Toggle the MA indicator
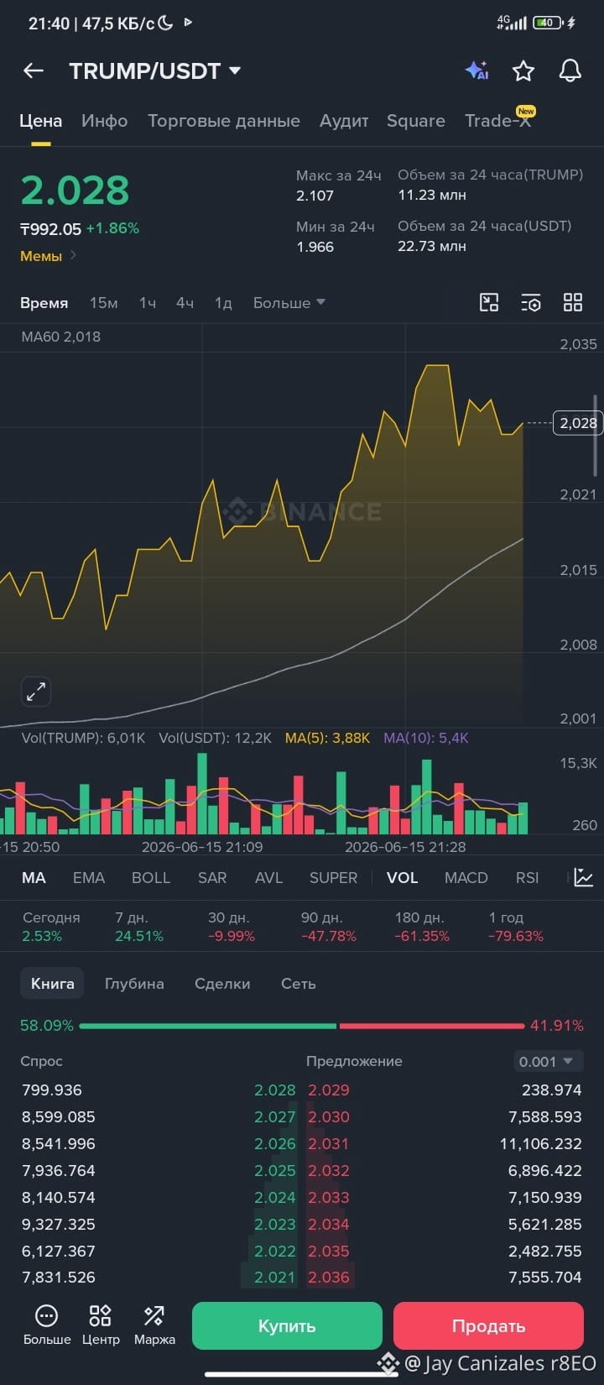The height and width of the screenshot is (1385, 604). [x=34, y=878]
